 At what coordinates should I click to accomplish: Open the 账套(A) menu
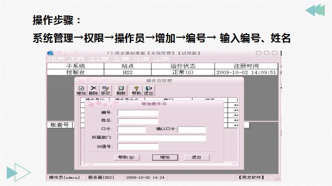click(76, 59)
